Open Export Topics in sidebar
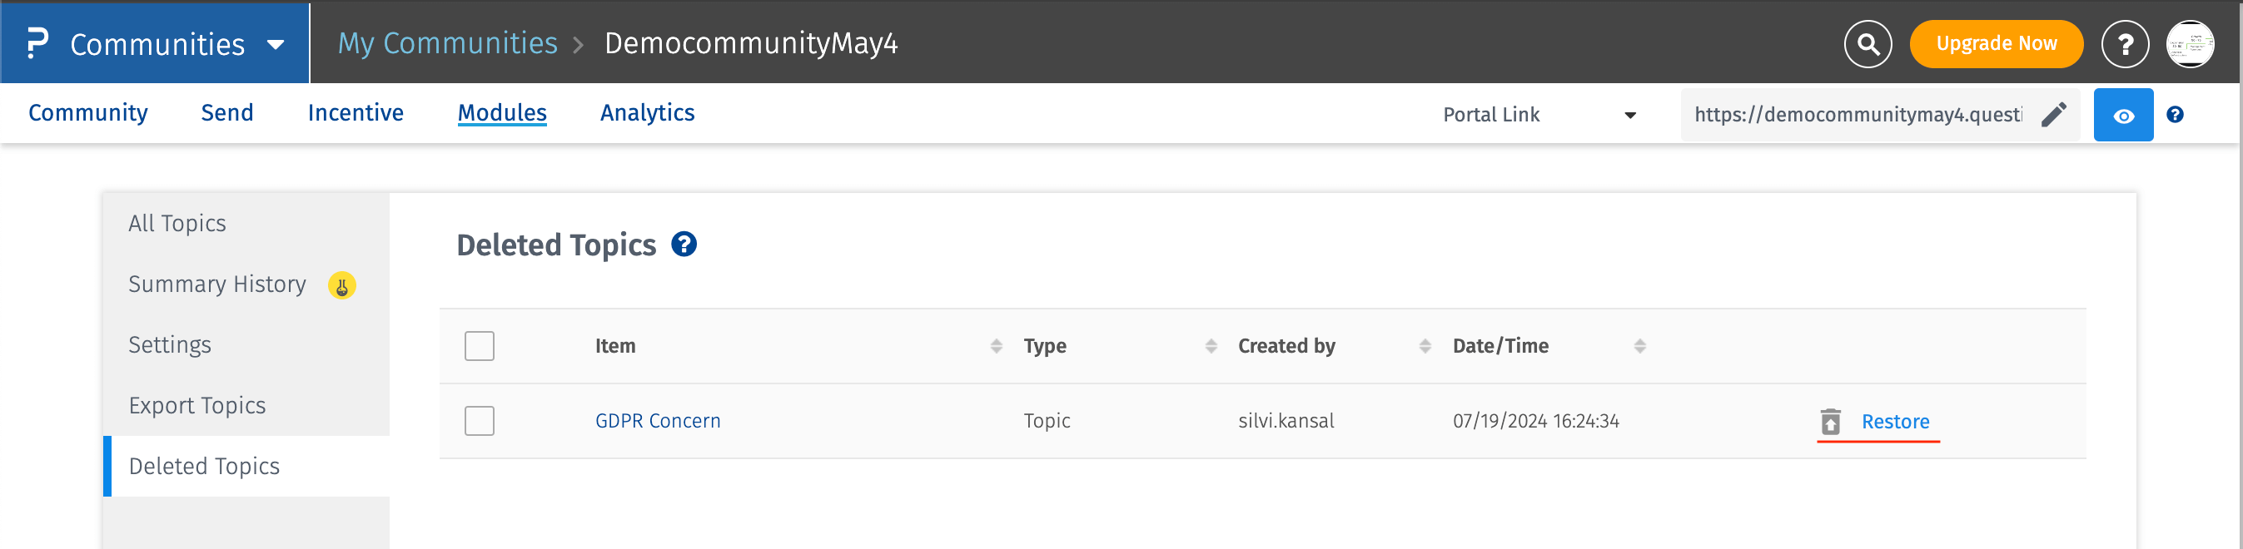Image resolution: width=2243 pixels, height=549 pixels. tap(196, 405)
